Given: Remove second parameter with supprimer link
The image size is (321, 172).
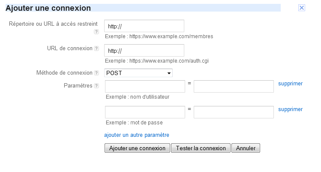Looking at the screenshot, I should pos(290,109).
